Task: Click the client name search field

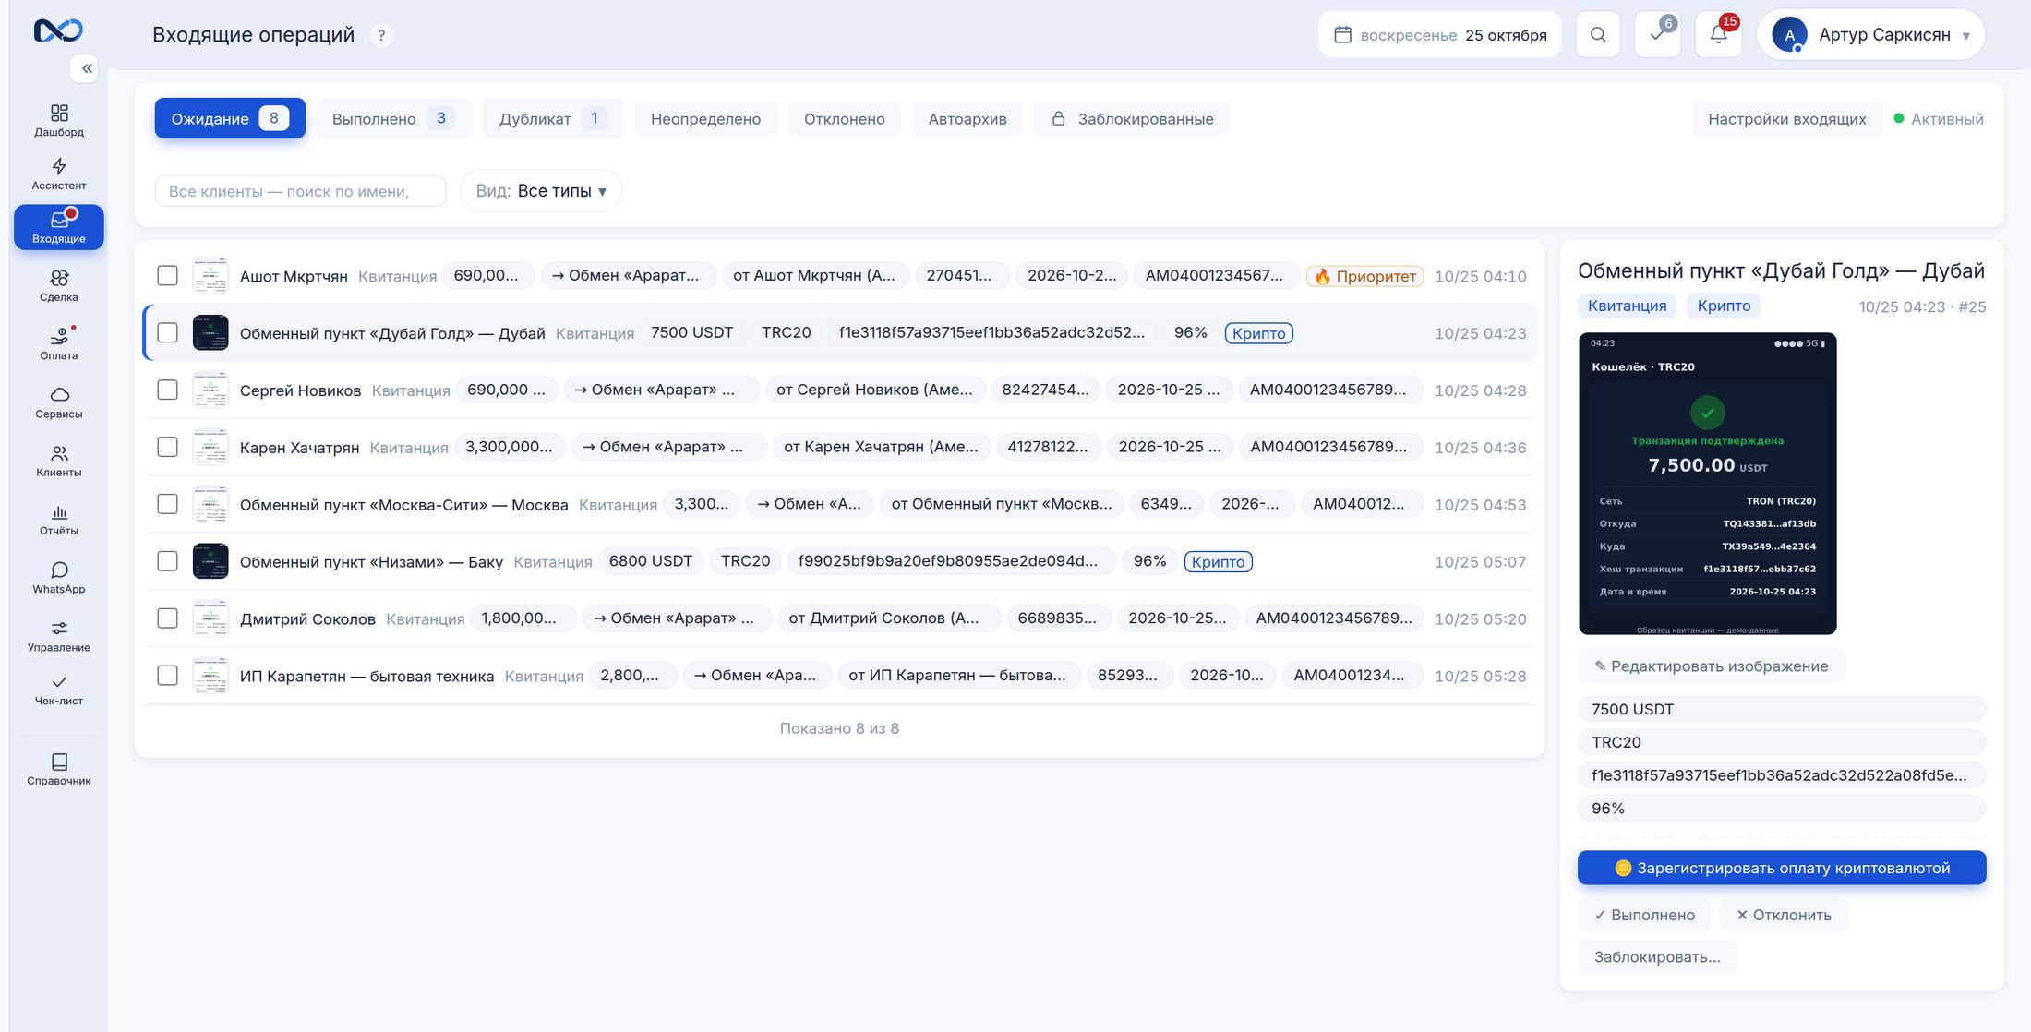Action: click(x=301, y=191)
